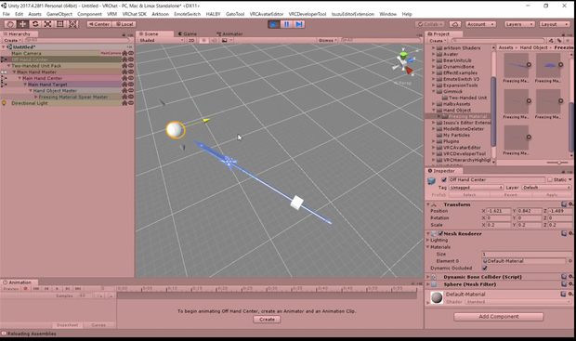
Task: Toggle Local handle rotation button
Action: click(124, 24)
